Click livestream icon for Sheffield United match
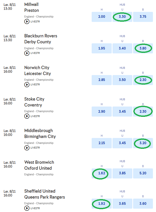156x212 pixels. [x=27, y=208]
